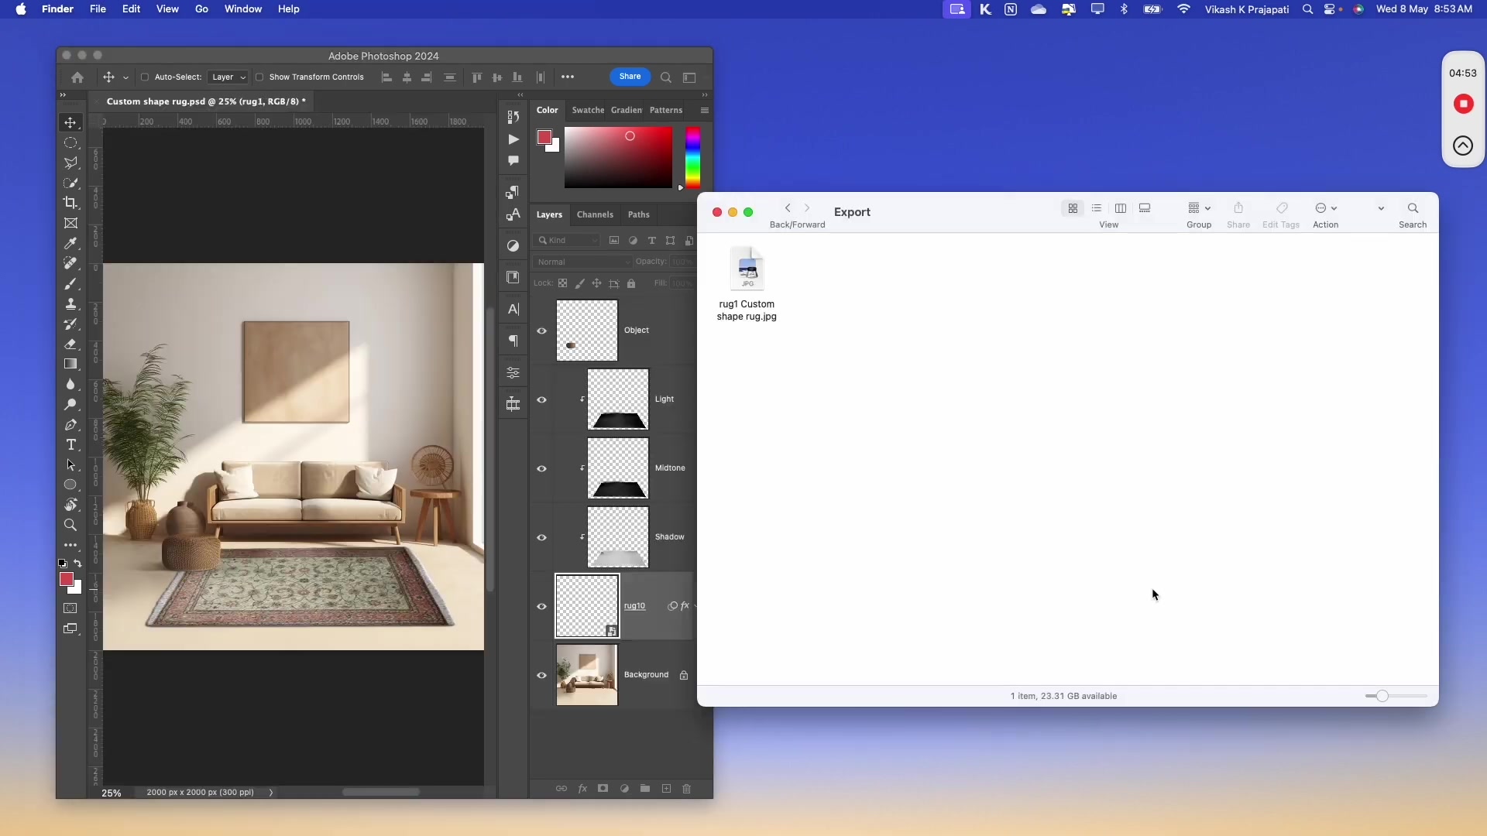Click the Share button in Photoshop toolbar
Viewport: 1487px width, 836px height.
(630, 77)
